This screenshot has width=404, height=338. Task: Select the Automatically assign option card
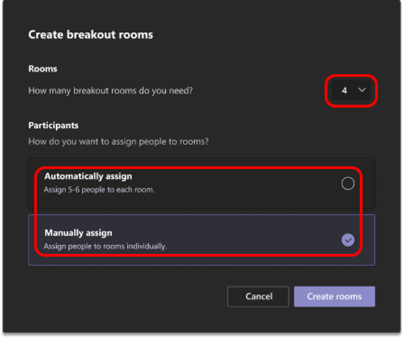tap(202, 183)
